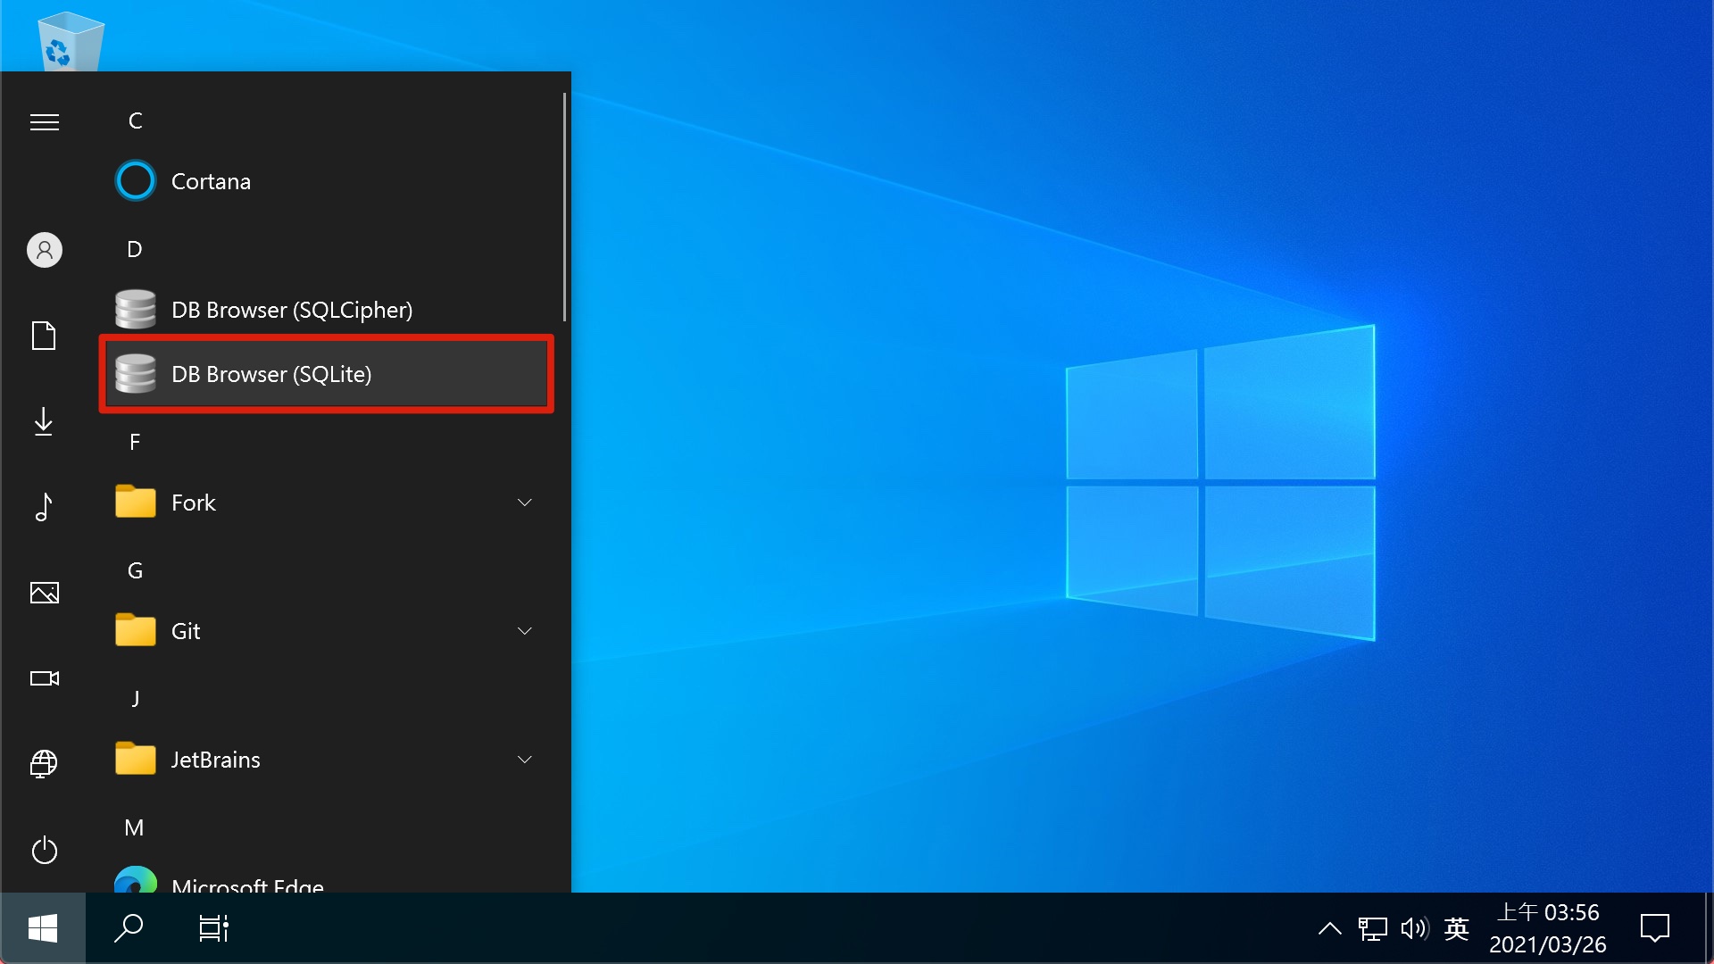Click the app list scrollbar
The height and width of the screenshot is (964, 1714).
[564, 207]
